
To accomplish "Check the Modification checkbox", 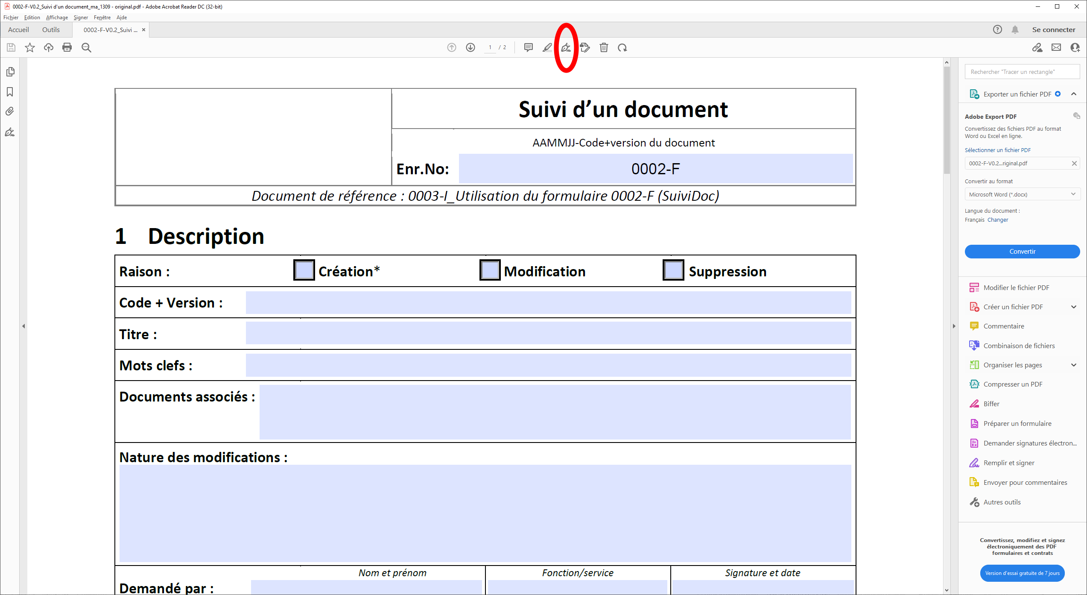I will click(489, 270).
